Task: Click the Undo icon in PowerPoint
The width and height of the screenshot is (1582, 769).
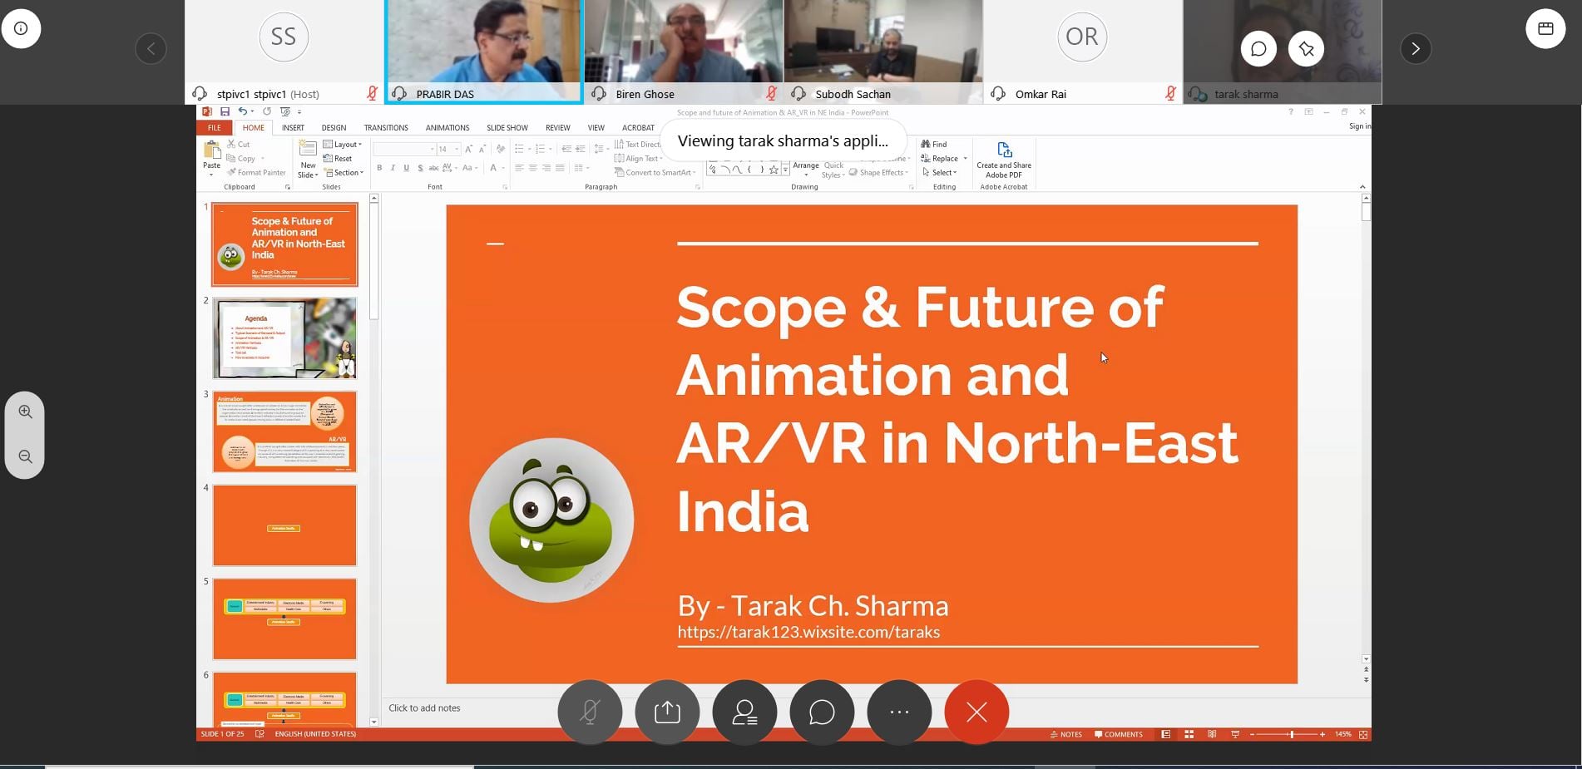Action: click(242, 111)
